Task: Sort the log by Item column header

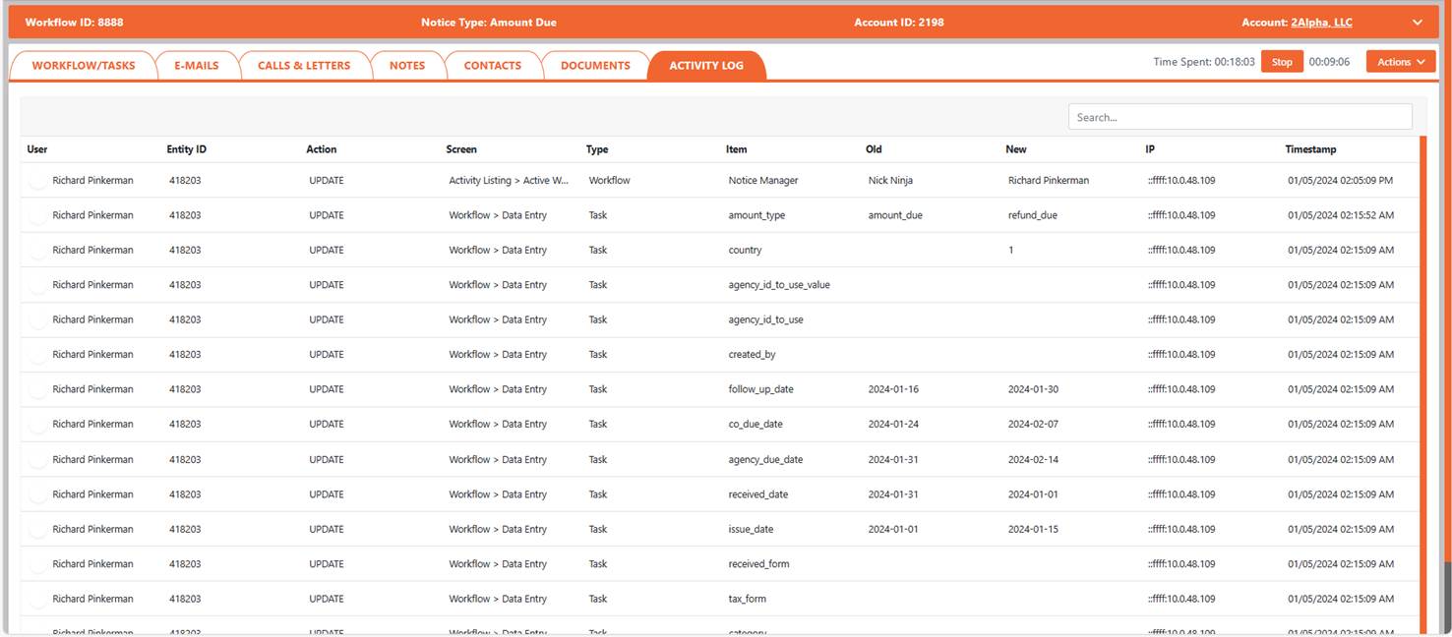Action: click(736, 149)
